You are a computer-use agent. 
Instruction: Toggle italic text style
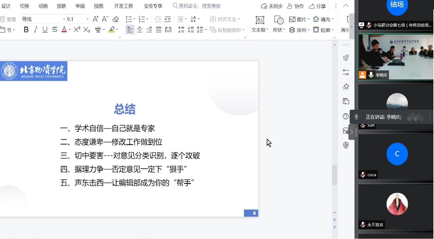click(36, 30)
